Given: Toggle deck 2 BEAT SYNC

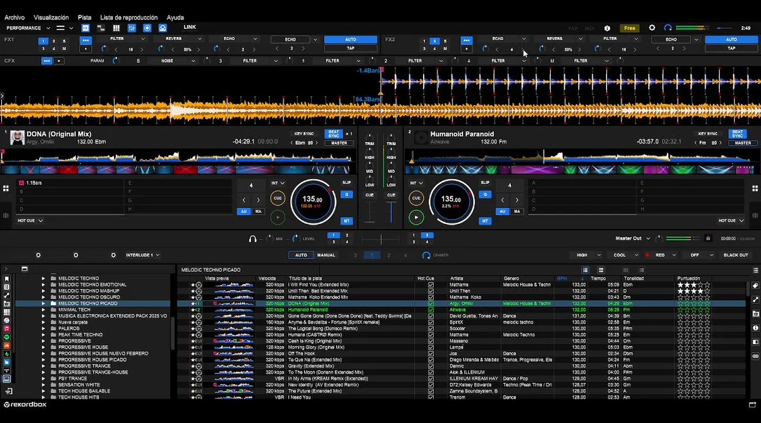Looking at the screenshot, I should 737,133.
